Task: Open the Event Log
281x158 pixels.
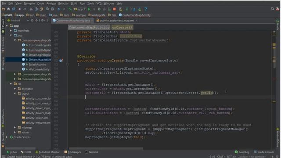Action: tap(242, 152)
